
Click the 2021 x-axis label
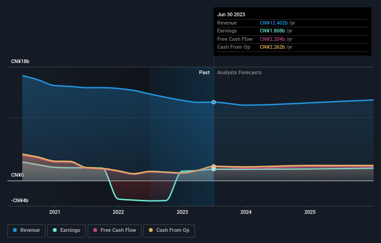pos(55,212)
